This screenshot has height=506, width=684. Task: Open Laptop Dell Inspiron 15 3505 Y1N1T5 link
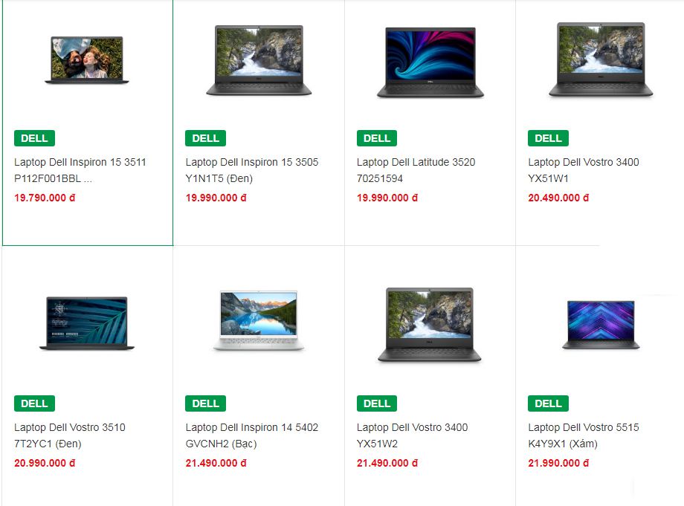click(252, 170)
